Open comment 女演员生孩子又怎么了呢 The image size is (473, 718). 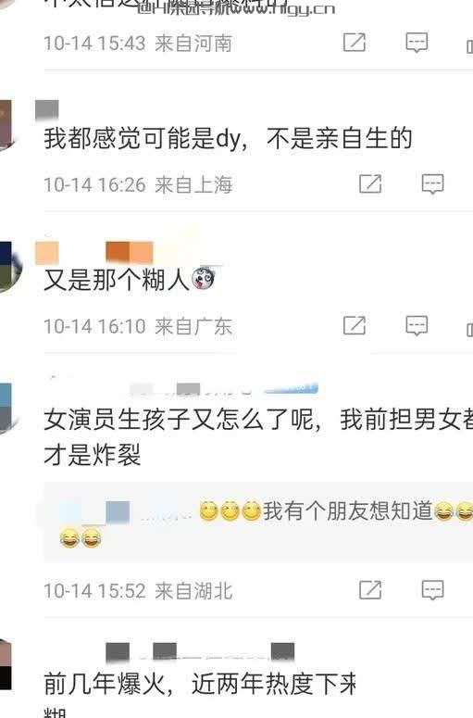coord(258,437)
